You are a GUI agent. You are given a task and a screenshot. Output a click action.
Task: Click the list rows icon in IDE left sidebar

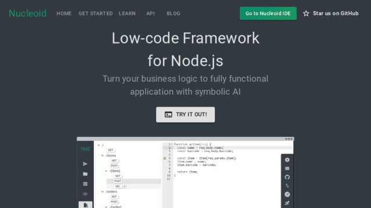point(85,184)
